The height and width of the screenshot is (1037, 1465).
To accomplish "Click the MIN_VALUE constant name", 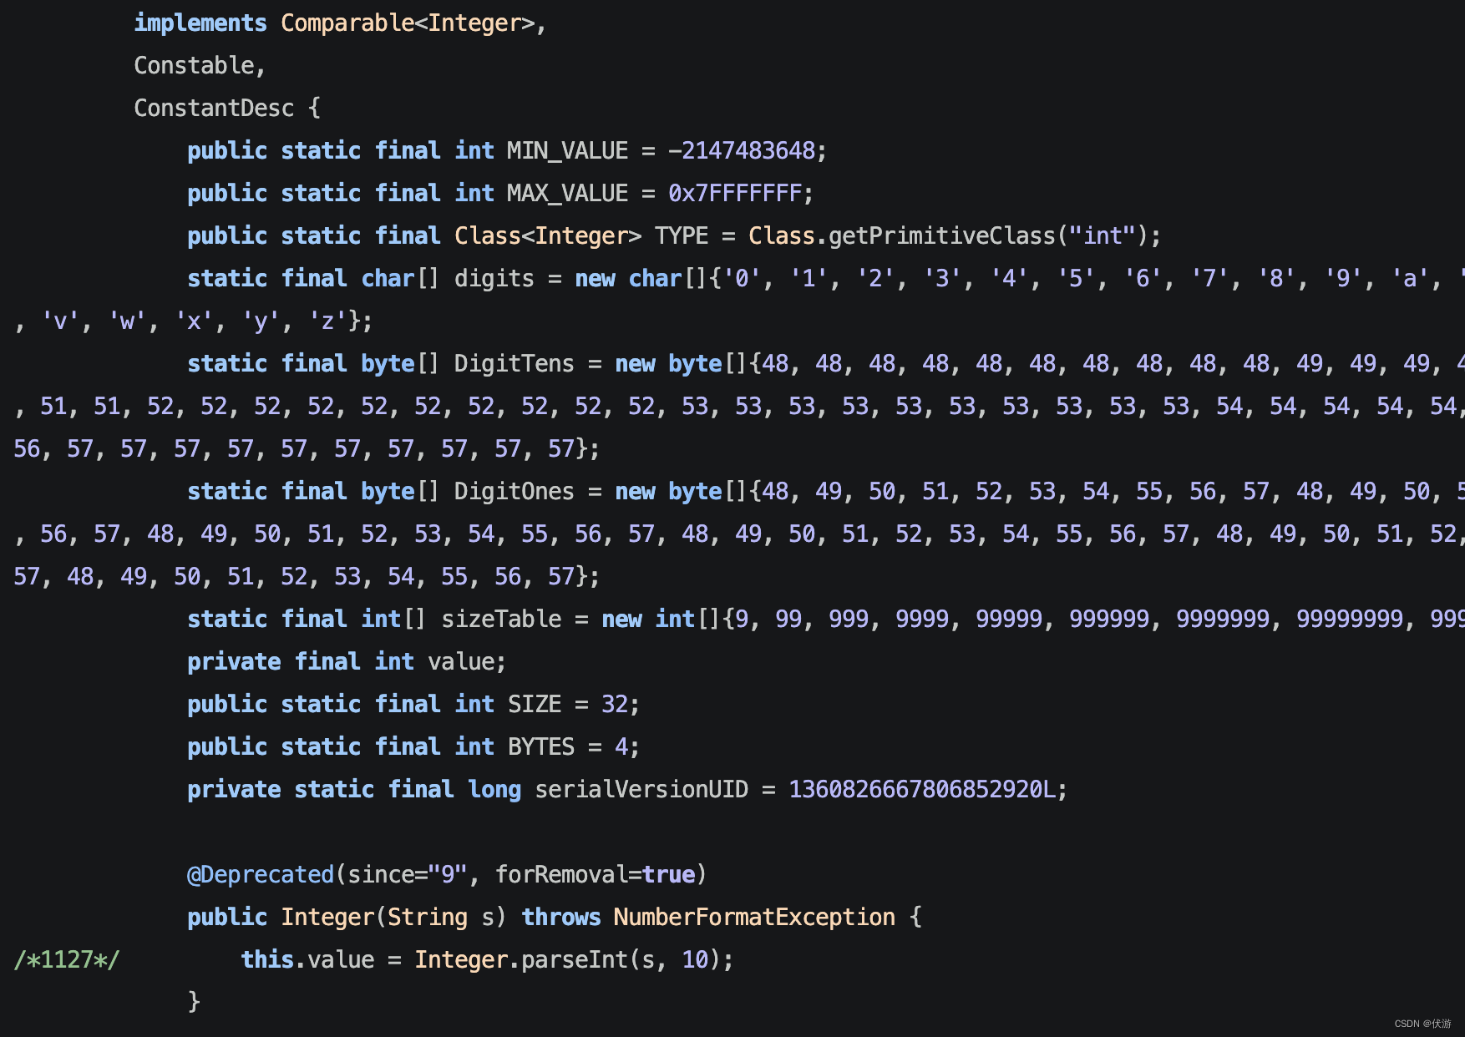I will (567, 150).
